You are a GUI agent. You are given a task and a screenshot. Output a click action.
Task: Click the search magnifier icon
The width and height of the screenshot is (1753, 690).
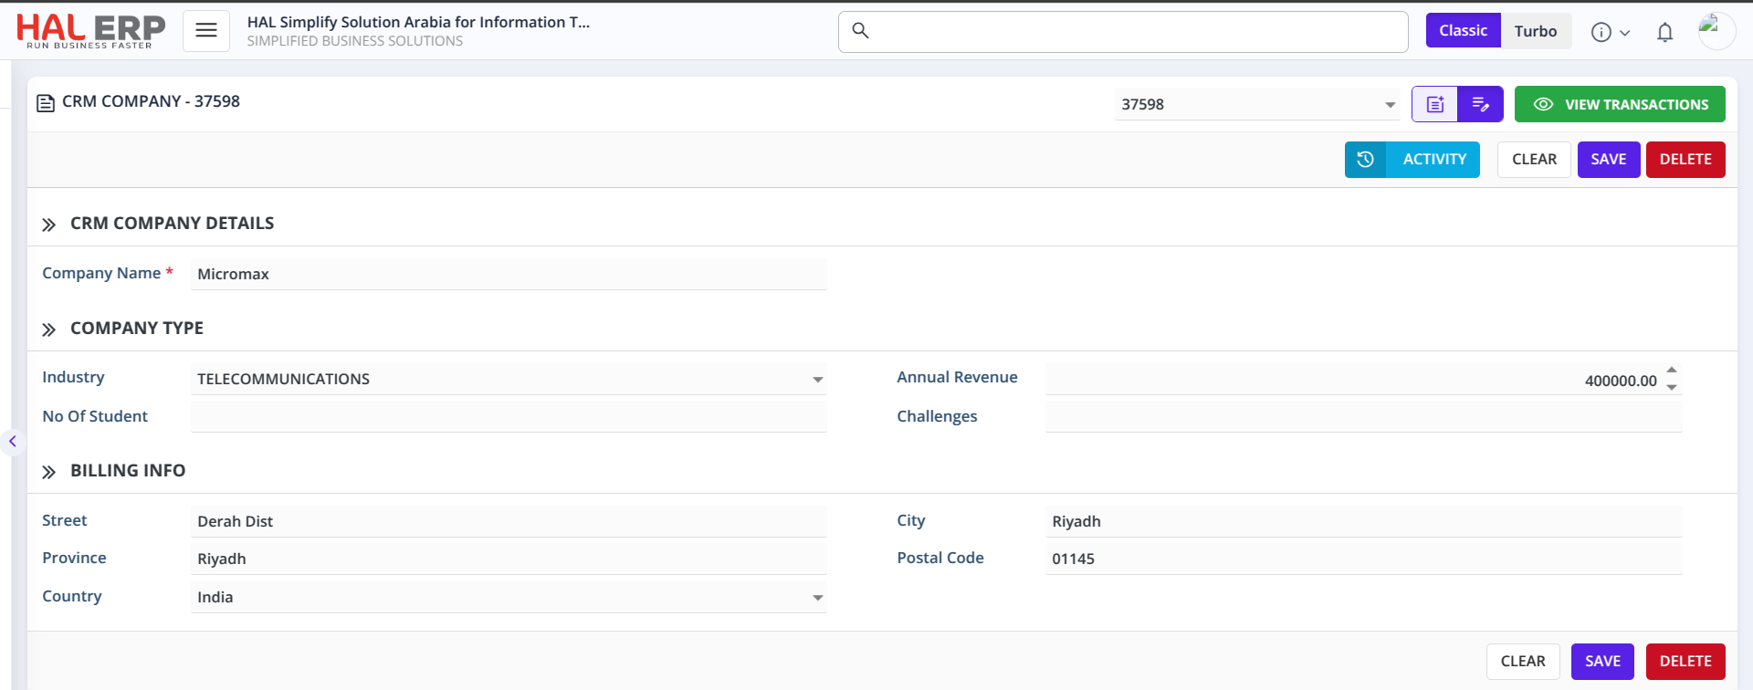click(x=860, y=31)
